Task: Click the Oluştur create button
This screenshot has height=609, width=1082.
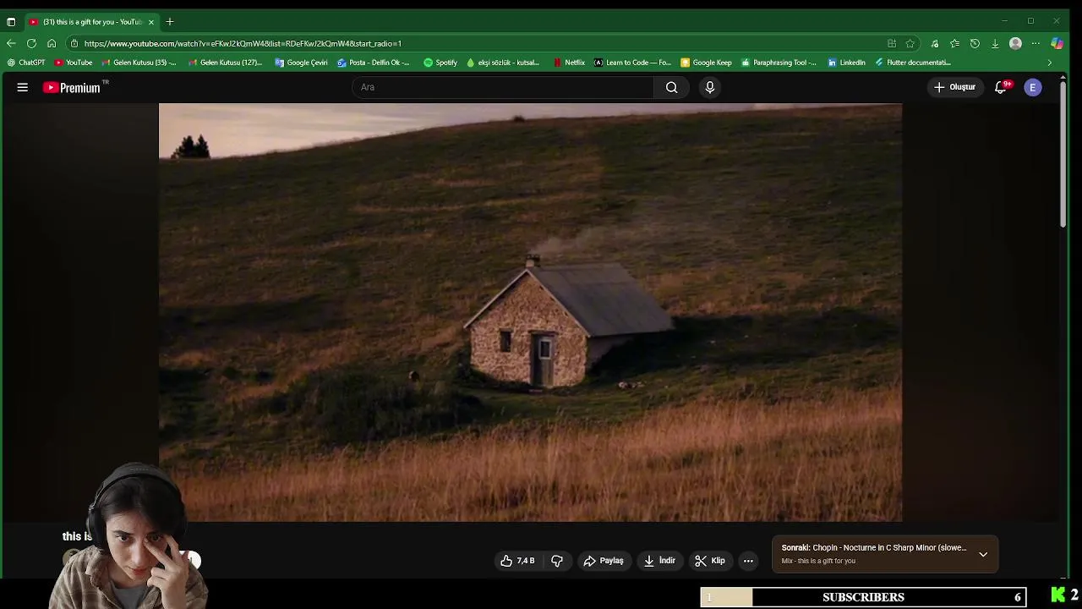Action: (954, 87)
